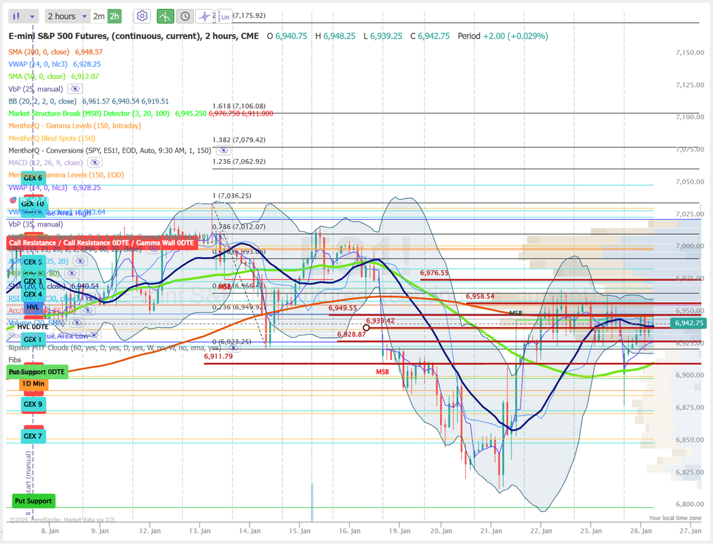Select the 2h timeframe button

tap(114, 16)
